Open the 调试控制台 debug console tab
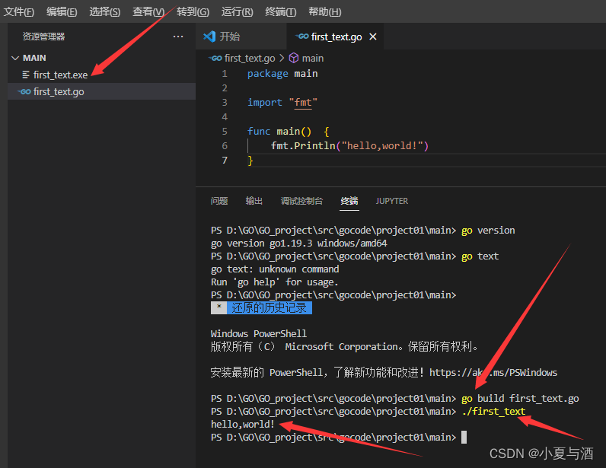 tap(301, 201)
